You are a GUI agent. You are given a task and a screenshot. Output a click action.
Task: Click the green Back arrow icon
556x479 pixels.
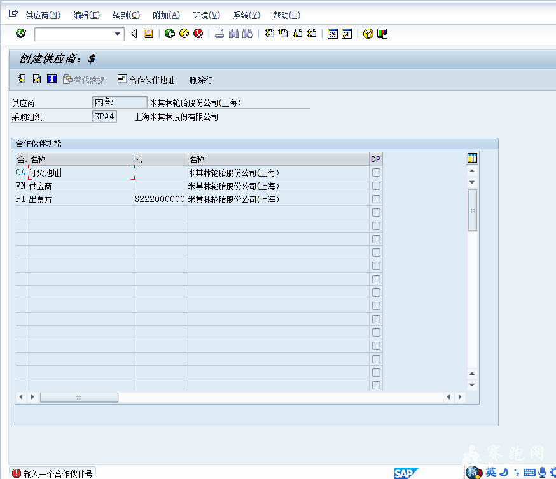click(x=170, y=34)
